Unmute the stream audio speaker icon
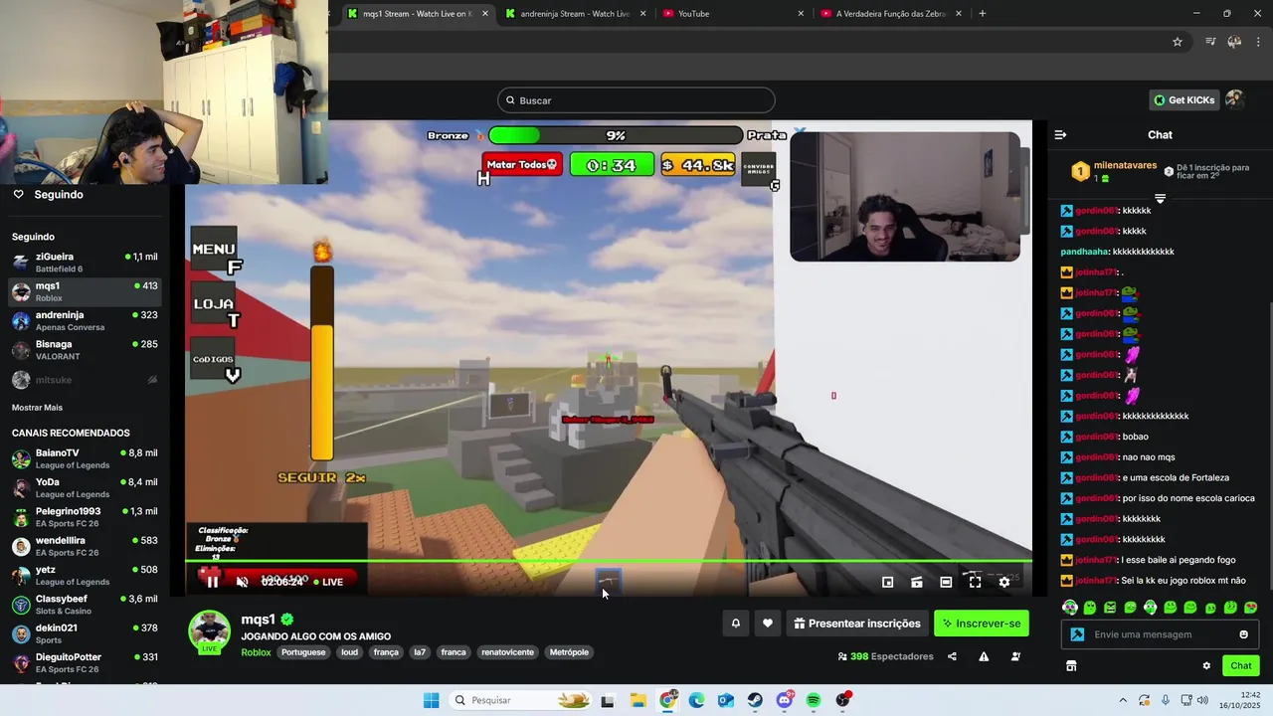Viewport: 1273px width, 716px height. point(242,582)
